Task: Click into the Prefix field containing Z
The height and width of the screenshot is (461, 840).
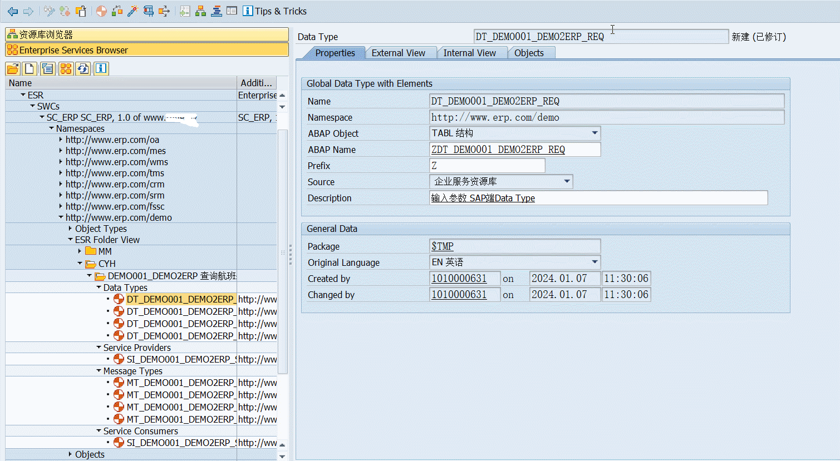Action: click(x=487, y=166)
